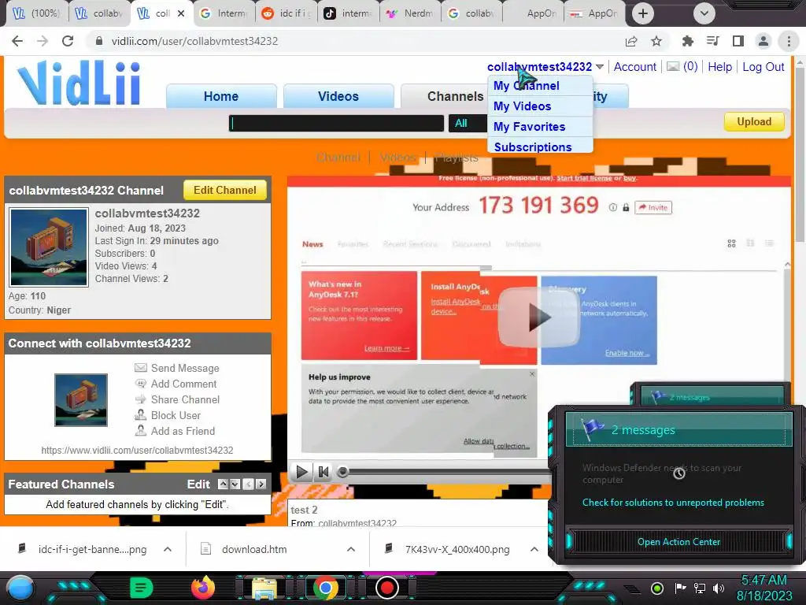Reload the VidLii page

[68, 41]
